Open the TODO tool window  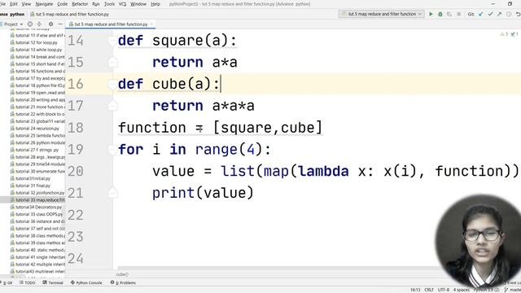(28, 282)
